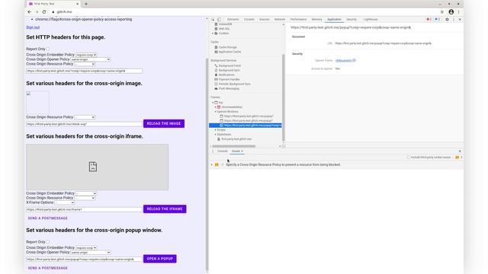Collapse the Opened Windows tree node
Screen dimensions: 488x274
pyautogui.click(x=215, y=112)
